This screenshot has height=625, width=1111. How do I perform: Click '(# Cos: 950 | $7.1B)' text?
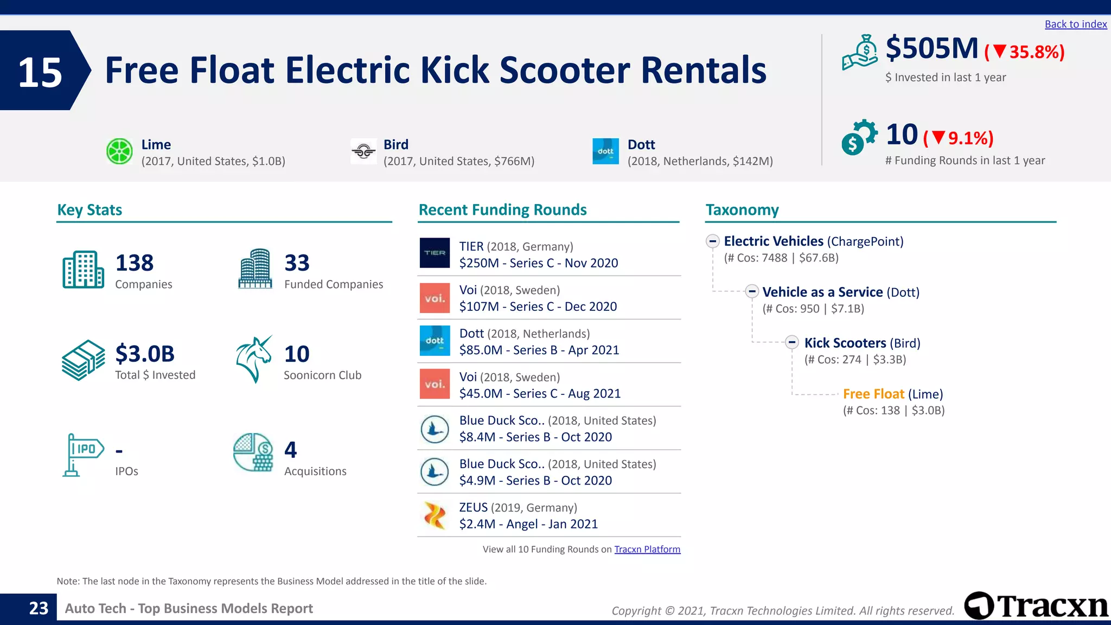813,309
